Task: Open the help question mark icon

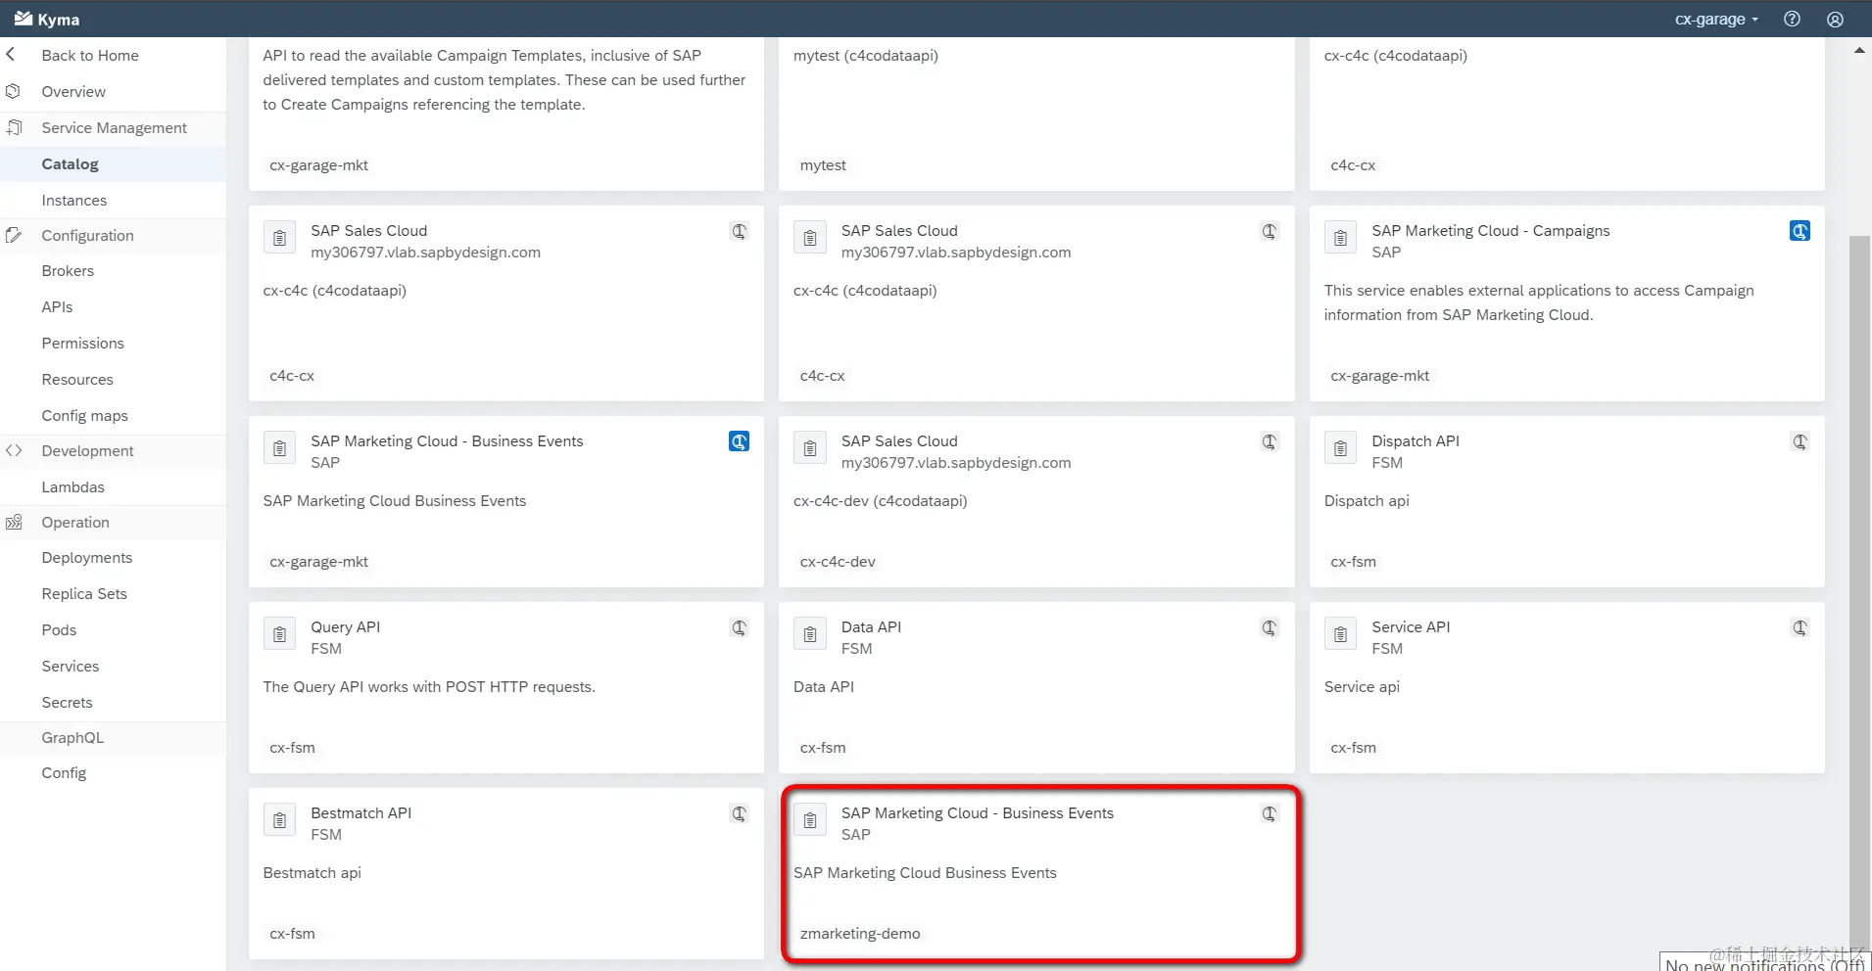Action: click(1792, 19)
